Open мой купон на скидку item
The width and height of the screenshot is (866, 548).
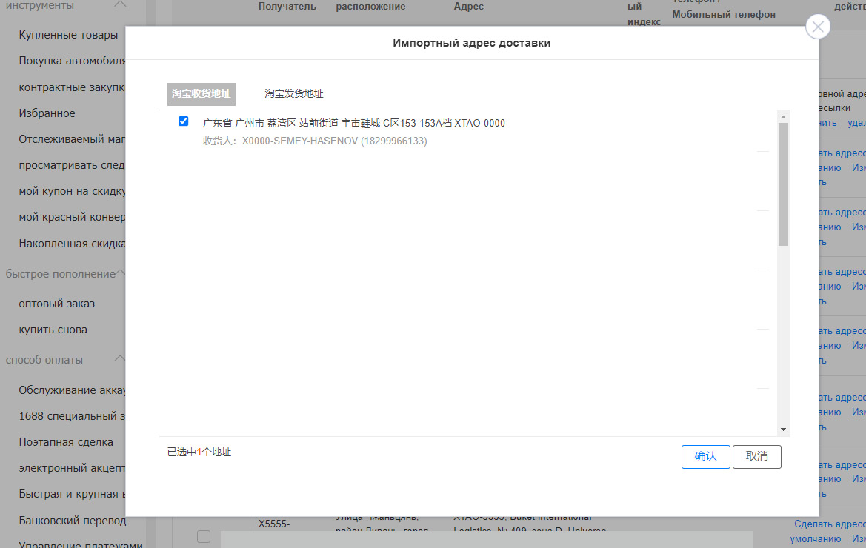click(72, 191)
